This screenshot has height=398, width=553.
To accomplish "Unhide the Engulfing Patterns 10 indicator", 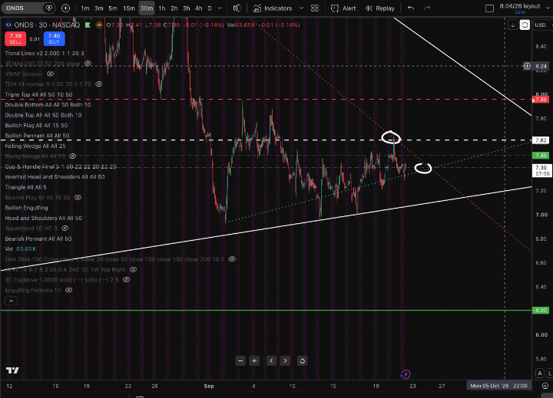I will [x=69, y=290].
